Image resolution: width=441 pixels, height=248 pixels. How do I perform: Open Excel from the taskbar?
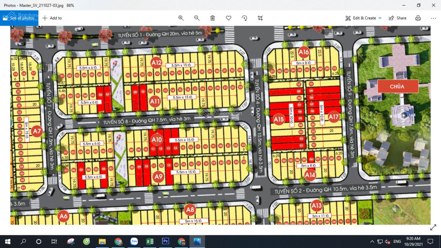(150, 241)
